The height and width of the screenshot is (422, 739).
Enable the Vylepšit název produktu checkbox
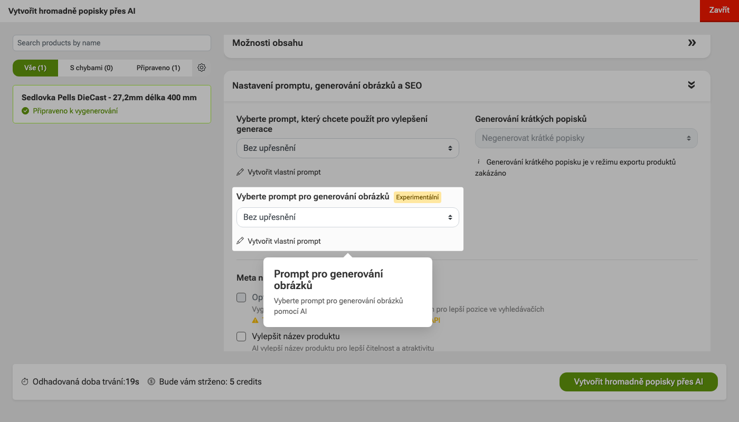[241, 337]
